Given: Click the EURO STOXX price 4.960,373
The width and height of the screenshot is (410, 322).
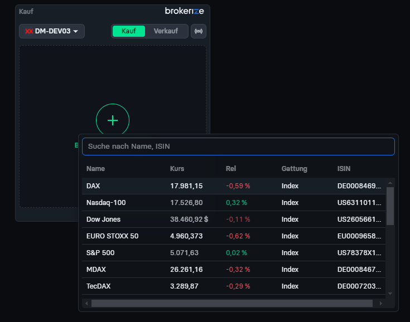Looking at the screenshot, I should pos(186,236).
